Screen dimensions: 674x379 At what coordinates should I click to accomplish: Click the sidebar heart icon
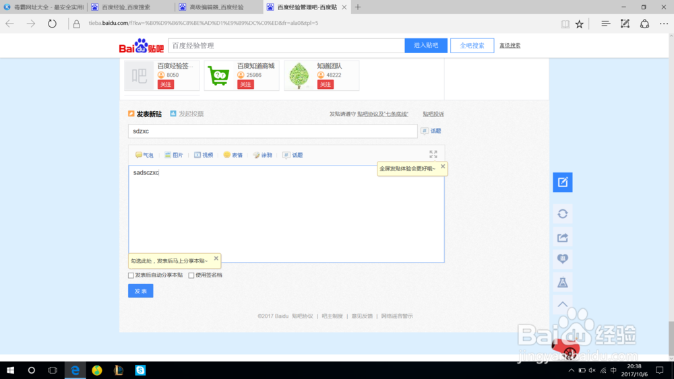pyautogui.click(x=563, y=259)
